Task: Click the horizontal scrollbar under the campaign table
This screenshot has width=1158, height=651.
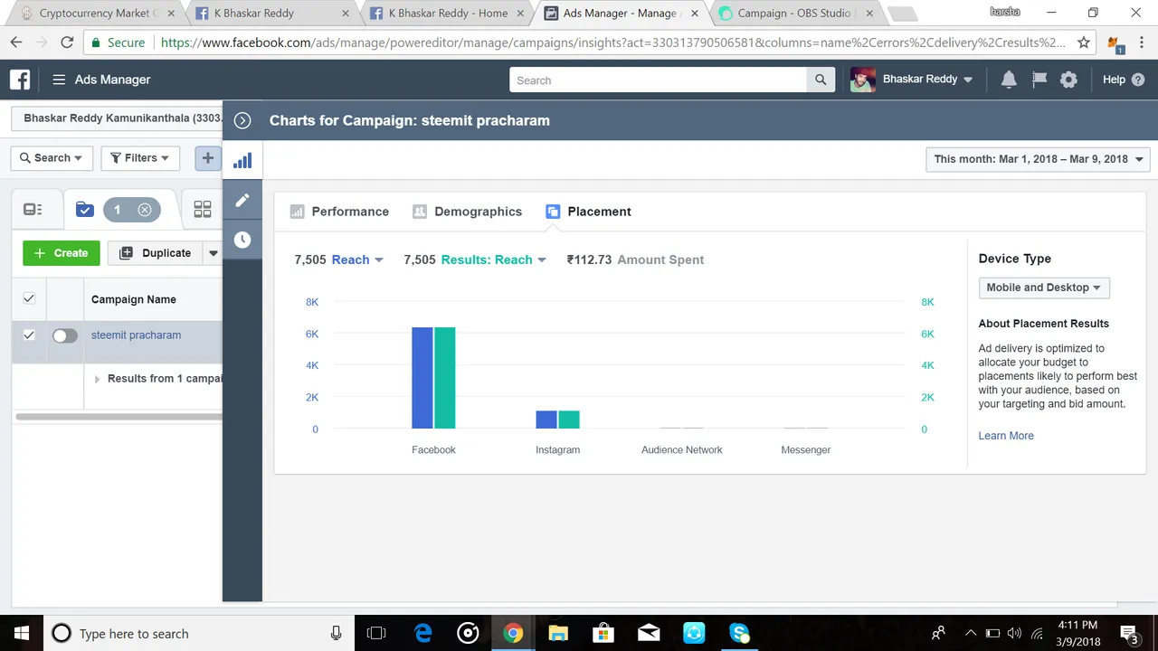Action: (x=119, y=417)
